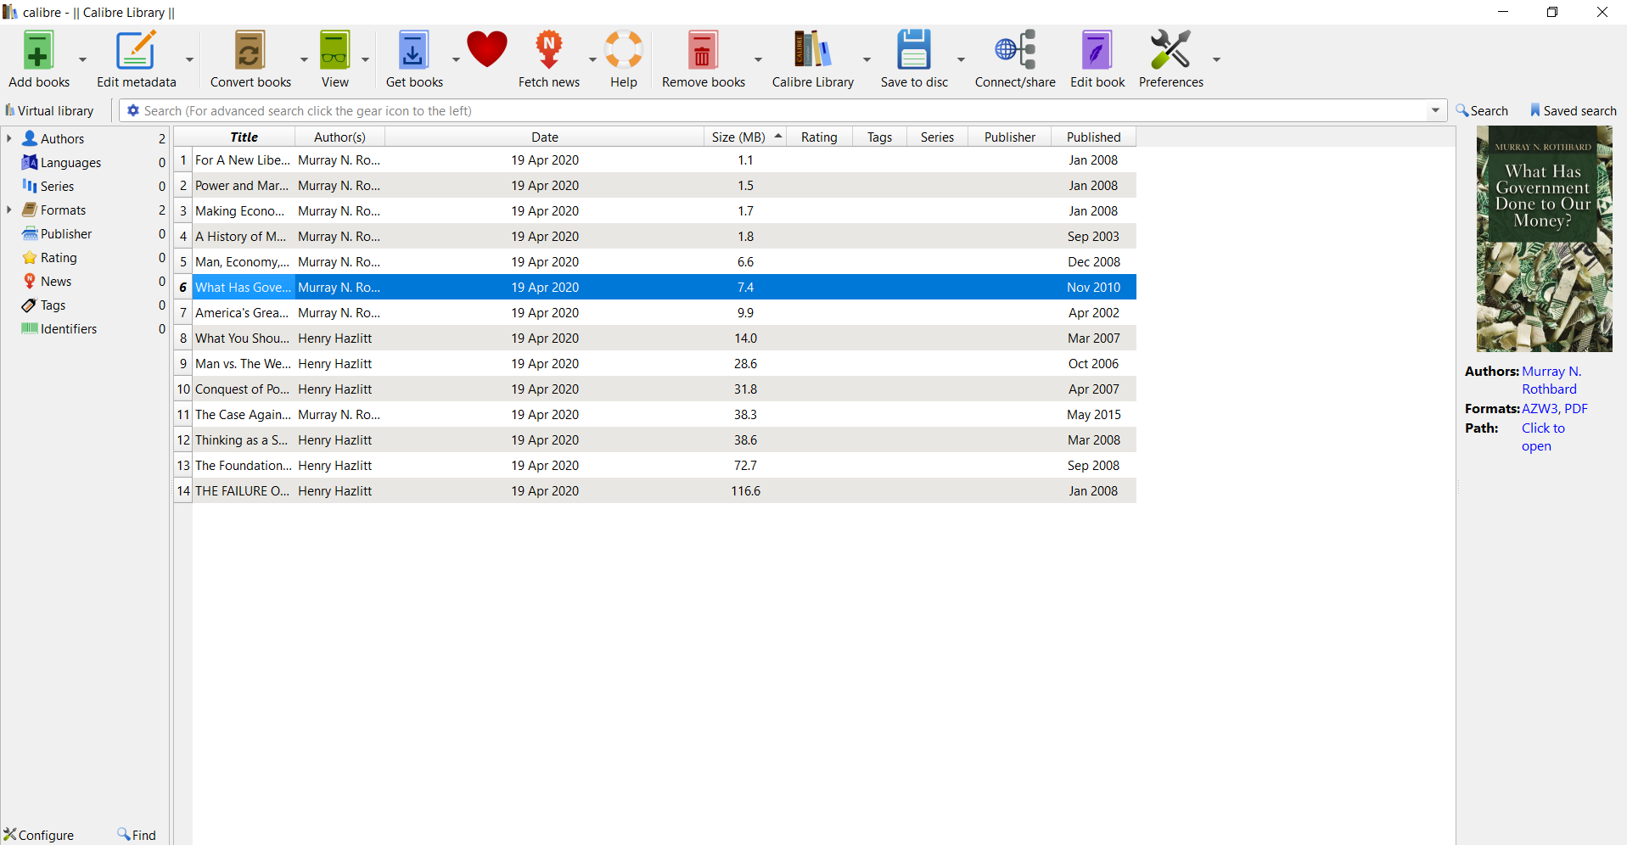Open Preferences with the wrench icon
This screenshot has width=1627, height=845.
(x=1170, y=50)
